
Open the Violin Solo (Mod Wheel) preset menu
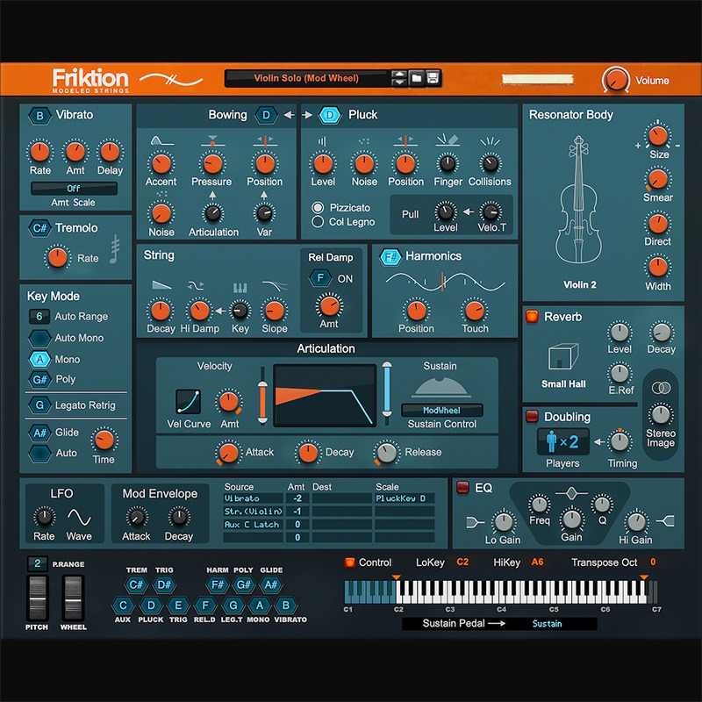coord(306,78)
